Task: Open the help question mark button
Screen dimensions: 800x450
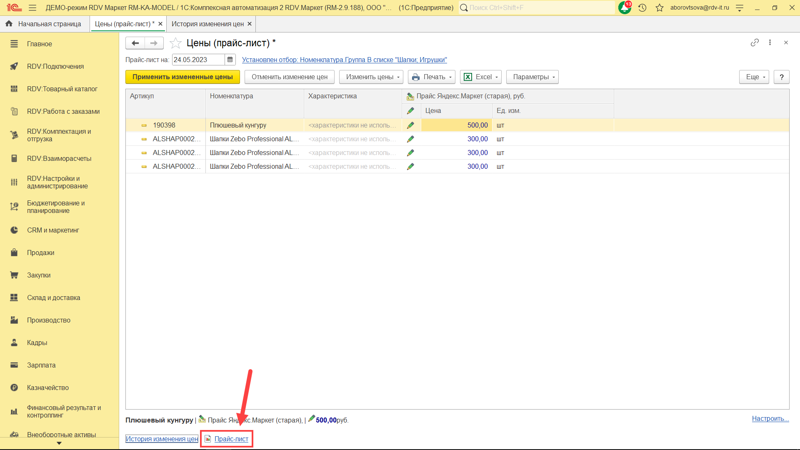Action: (781, 77)
